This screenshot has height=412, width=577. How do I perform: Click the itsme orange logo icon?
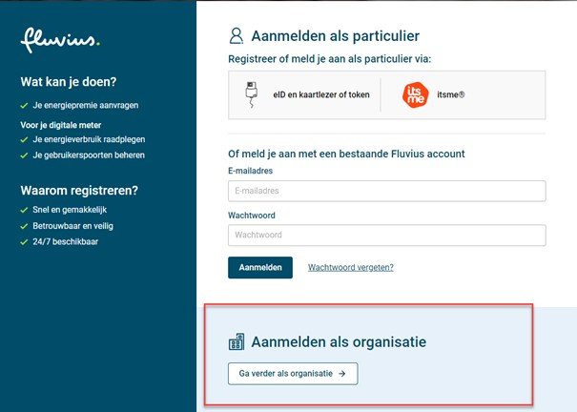click(417, 94)
